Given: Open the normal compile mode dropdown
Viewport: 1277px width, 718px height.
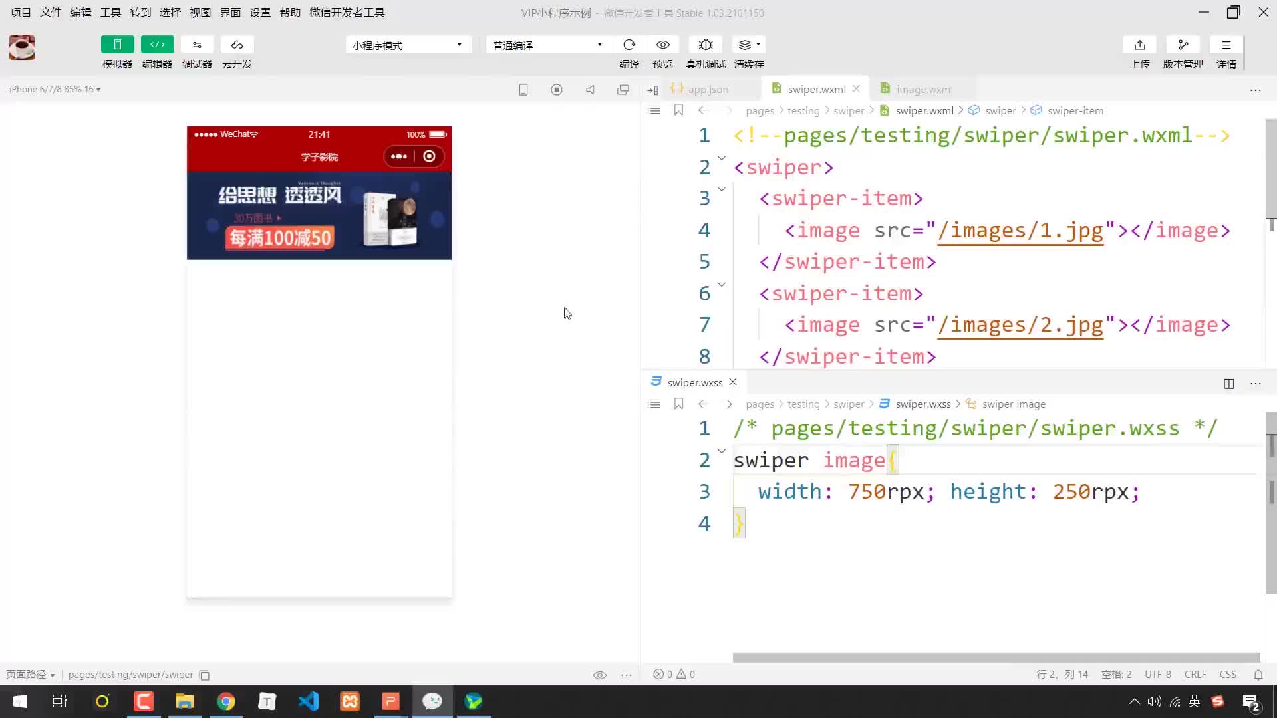Looking at the screenshot, I should (549, 45).
